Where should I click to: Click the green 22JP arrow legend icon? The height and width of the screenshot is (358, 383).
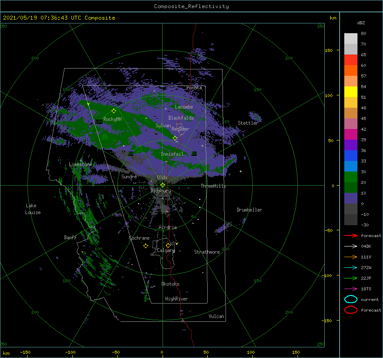351,278
